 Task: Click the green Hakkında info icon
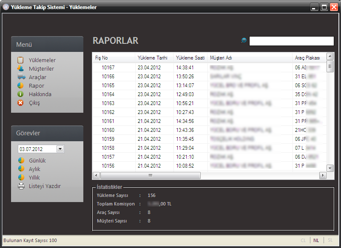click(x=20, y=94)
